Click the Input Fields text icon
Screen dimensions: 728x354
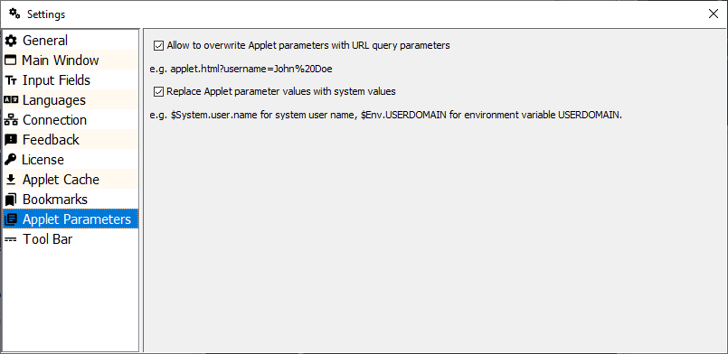coord(11,80)
